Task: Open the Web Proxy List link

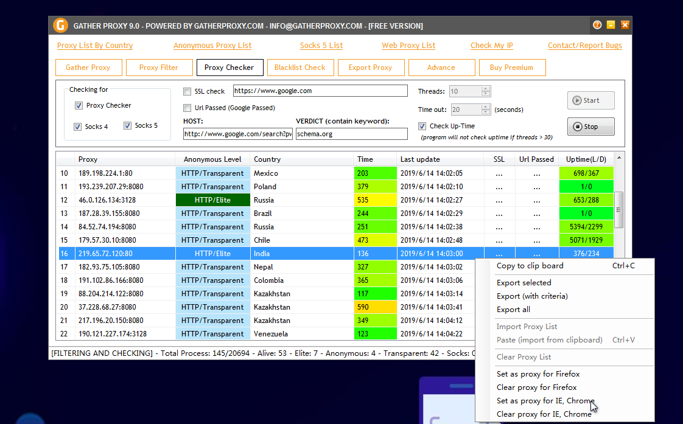Action: point(408,45)
